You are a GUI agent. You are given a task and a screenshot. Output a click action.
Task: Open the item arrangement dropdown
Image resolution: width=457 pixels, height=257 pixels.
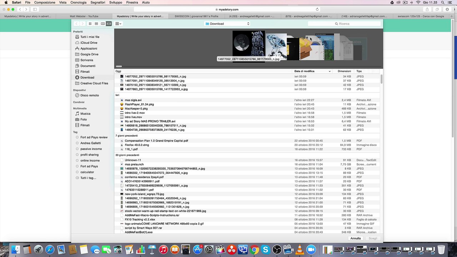[118, 24]
